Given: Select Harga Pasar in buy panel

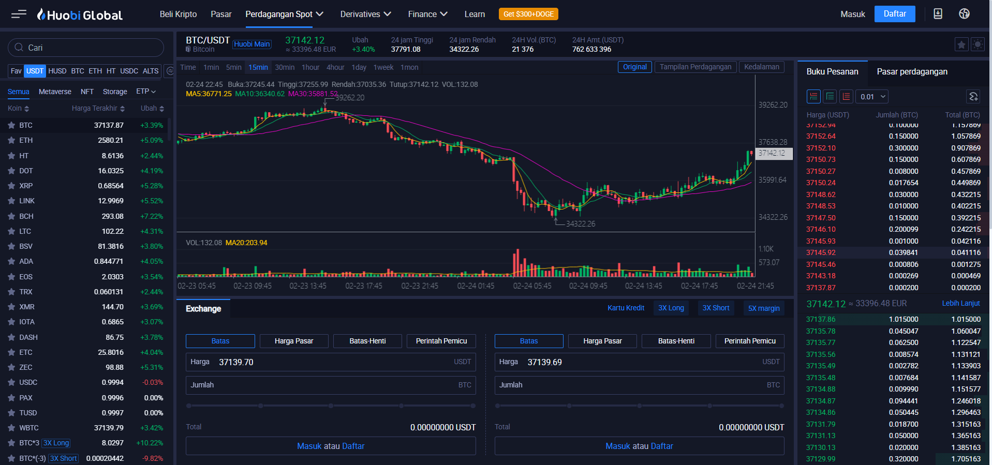Looking at the screenshot, I should pyautogui.click(x=294, y=341).
